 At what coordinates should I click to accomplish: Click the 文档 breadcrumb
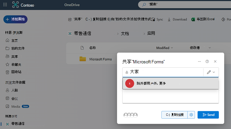coord(125,33)
